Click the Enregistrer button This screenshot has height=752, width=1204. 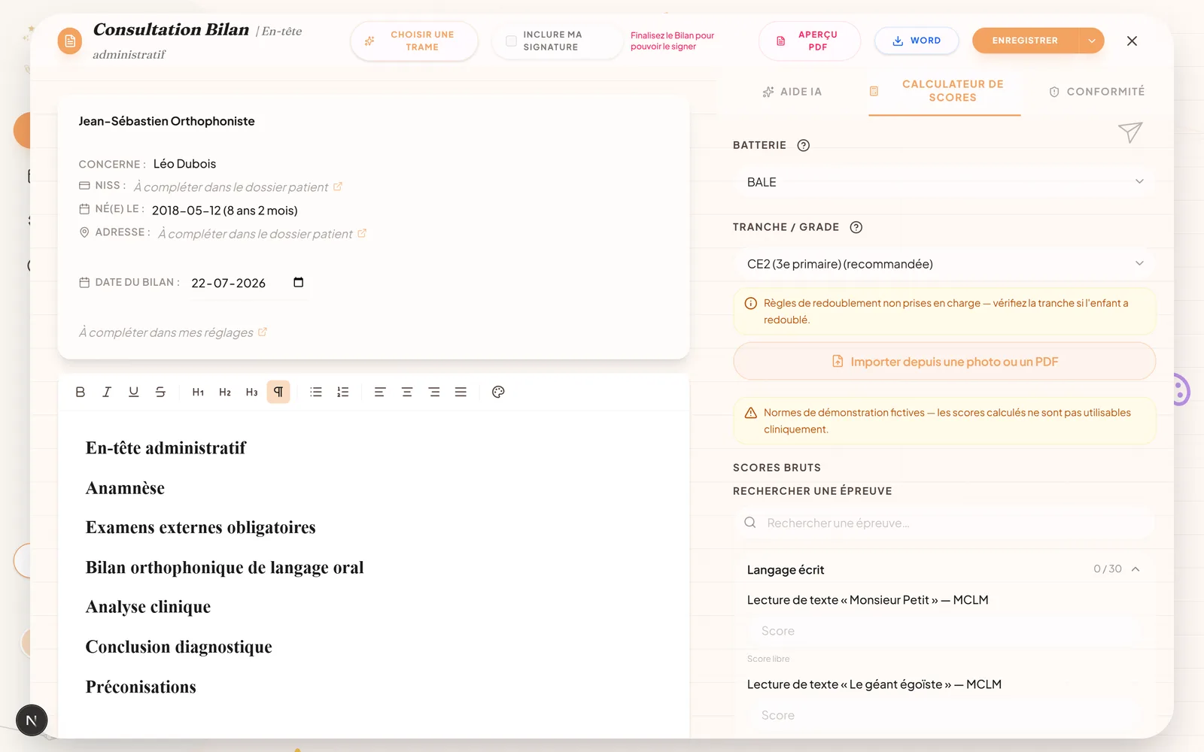click(x=1025, y=41)
